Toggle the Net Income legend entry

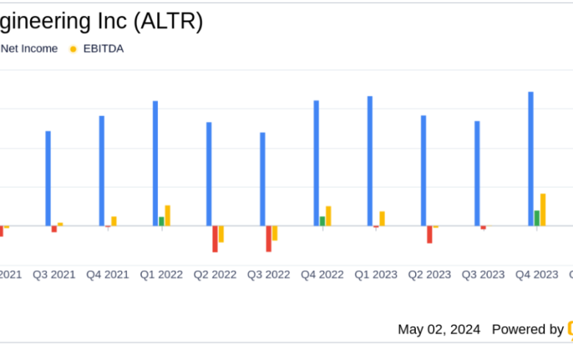29,48
